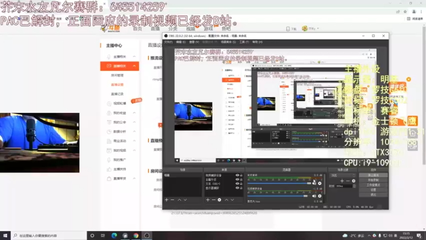Click the Douyu page vertical scrollbar

pos(424,95)
